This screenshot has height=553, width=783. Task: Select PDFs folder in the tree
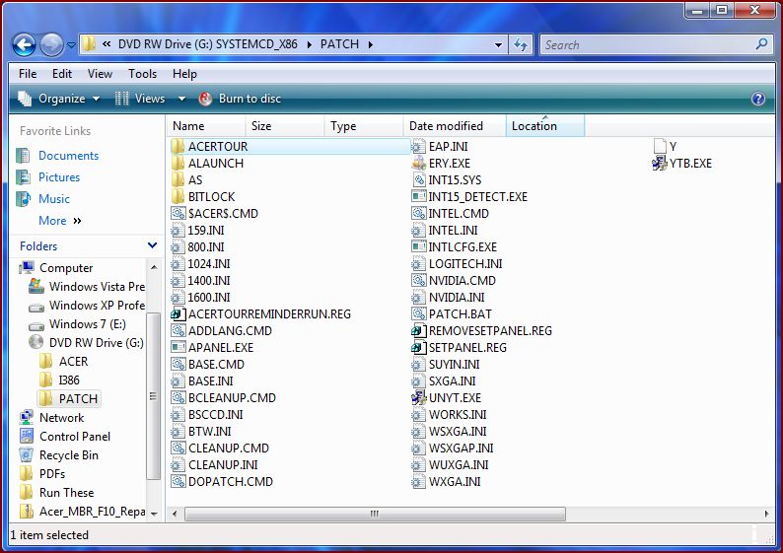[x=42, y=474]
